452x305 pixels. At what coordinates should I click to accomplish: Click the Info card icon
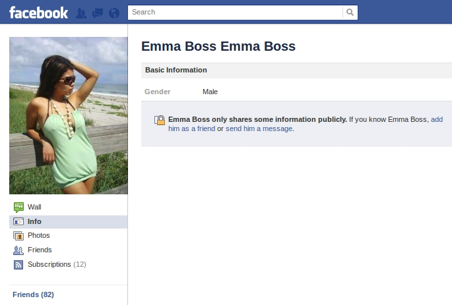18,221
